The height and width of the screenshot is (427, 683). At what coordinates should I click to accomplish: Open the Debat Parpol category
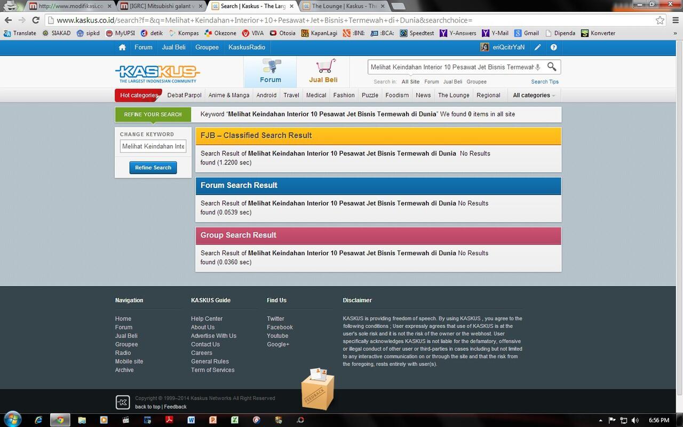[x=184, y=95]
